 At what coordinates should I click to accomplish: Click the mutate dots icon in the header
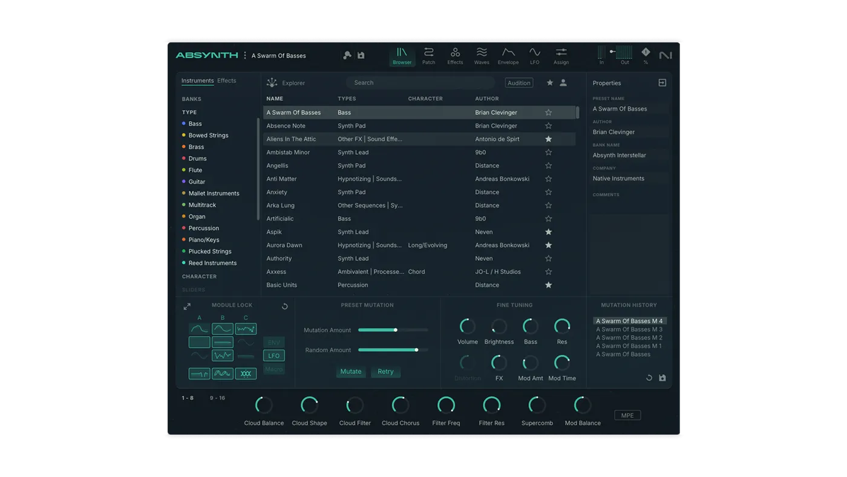347,55
